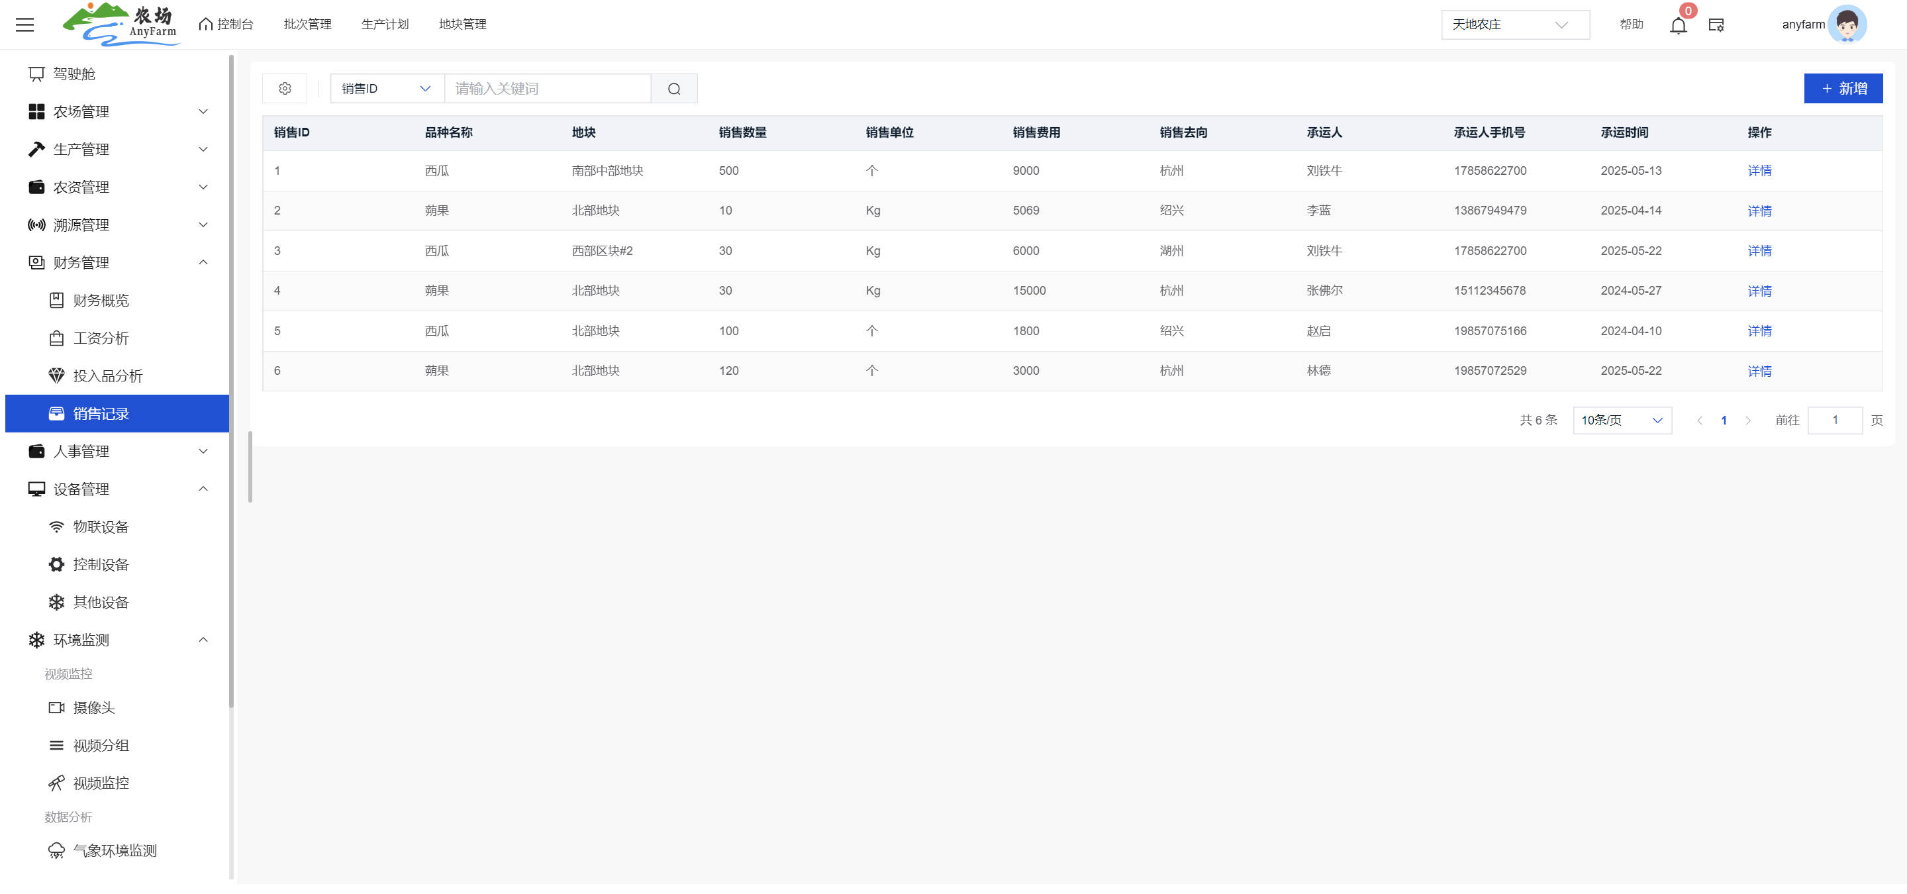Screen dimensions: 1907x894
Task: Open 地块管理 from the top navigation
Action: (462, 25)
